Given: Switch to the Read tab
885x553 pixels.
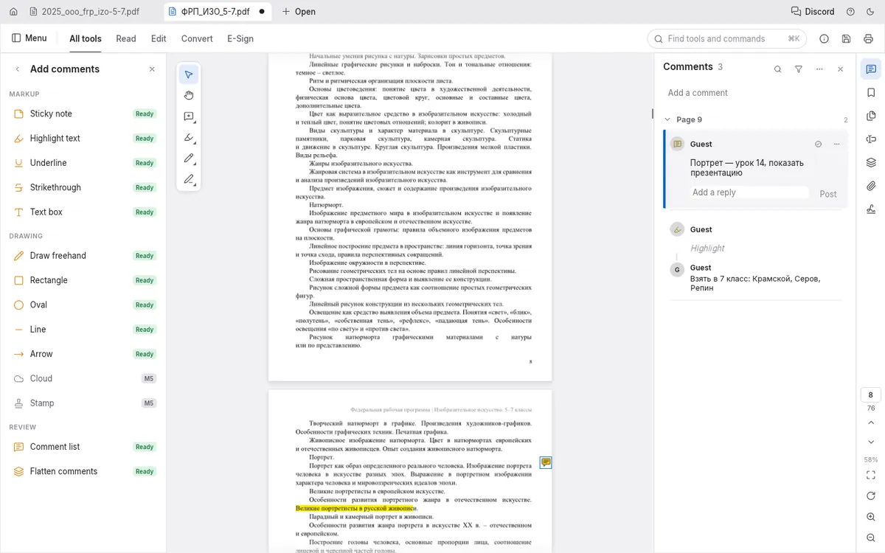Looking at the screenshot, I should click(x=126, y=38).
